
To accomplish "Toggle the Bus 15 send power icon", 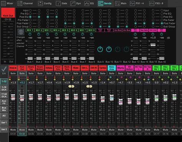I will [x=153, y=34].
